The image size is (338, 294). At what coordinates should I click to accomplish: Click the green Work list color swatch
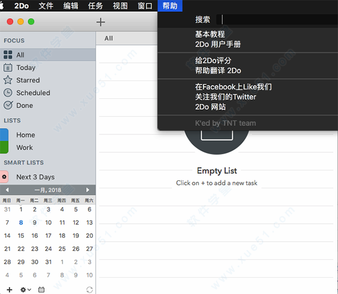[x=4, y=147]
